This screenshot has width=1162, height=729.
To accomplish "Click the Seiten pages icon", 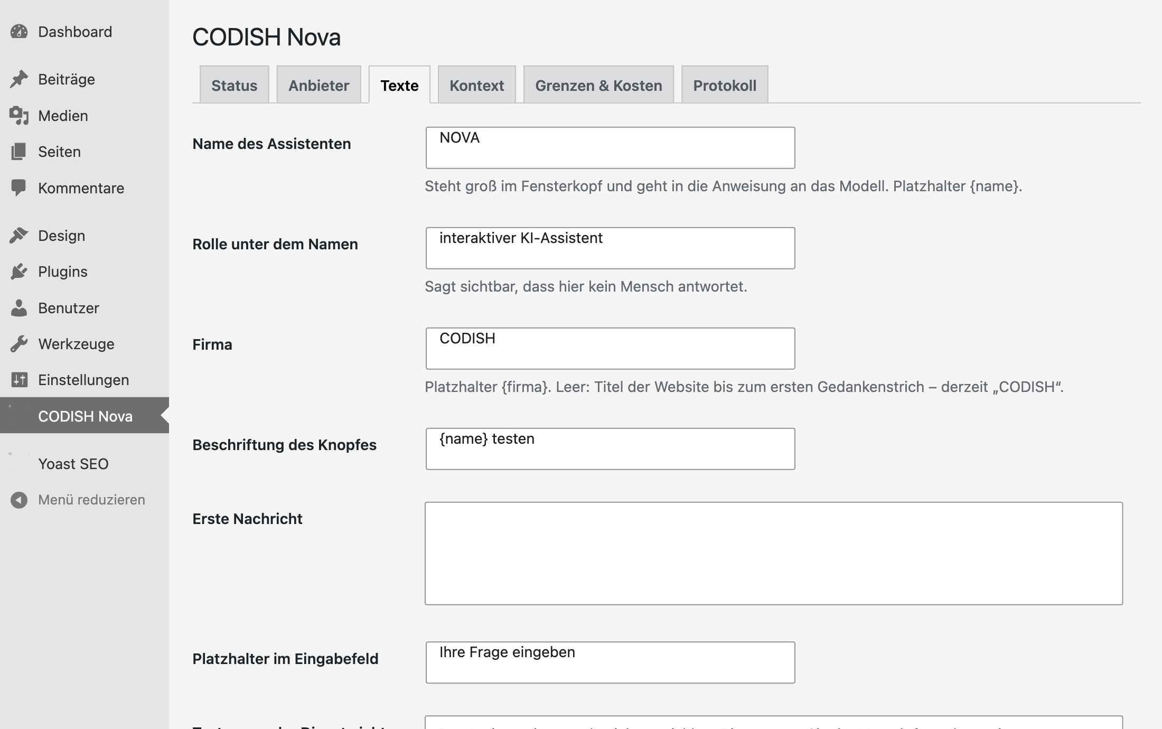I will [x=19, y=152].
